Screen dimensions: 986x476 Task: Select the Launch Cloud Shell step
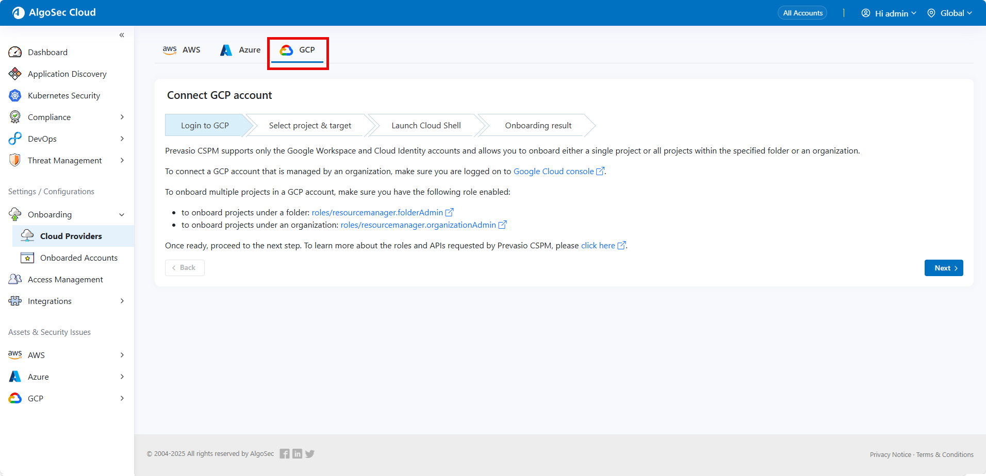click(426, 125)
